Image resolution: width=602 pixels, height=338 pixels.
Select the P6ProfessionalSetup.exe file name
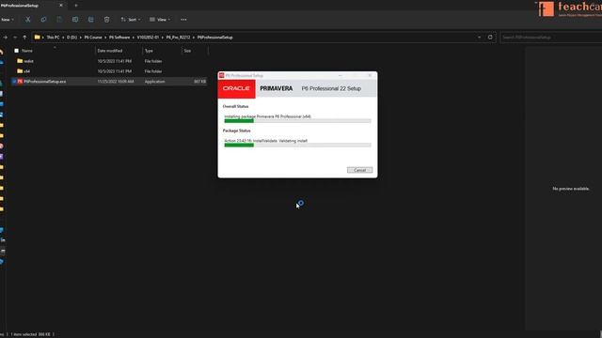pyautogui.click(x=45, y=82)
